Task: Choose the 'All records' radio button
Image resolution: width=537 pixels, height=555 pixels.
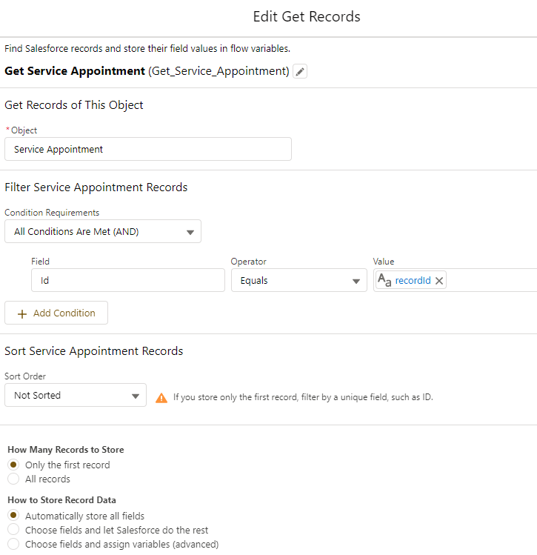Action: coord(14,479)
